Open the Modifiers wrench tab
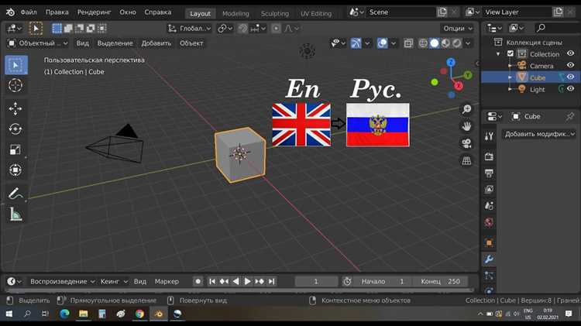 489,259
